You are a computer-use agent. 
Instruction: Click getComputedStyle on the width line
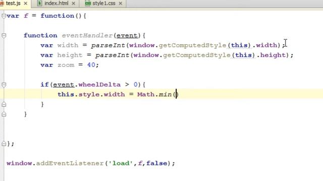192,45
